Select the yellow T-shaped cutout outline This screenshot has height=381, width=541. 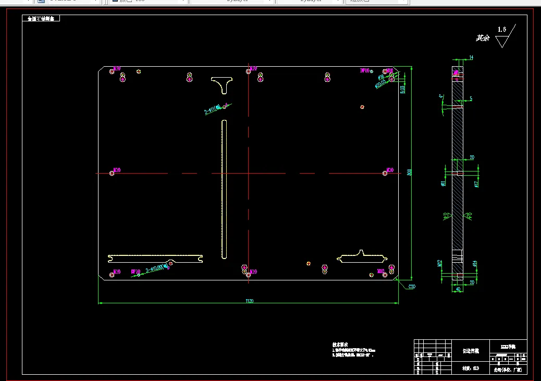click(222, 85)
